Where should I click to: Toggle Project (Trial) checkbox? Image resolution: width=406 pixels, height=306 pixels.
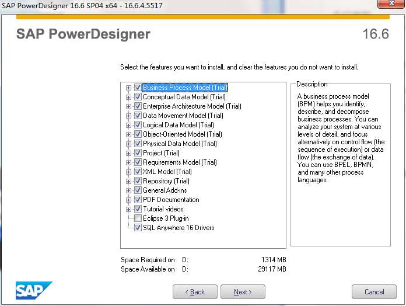[138, 153]
